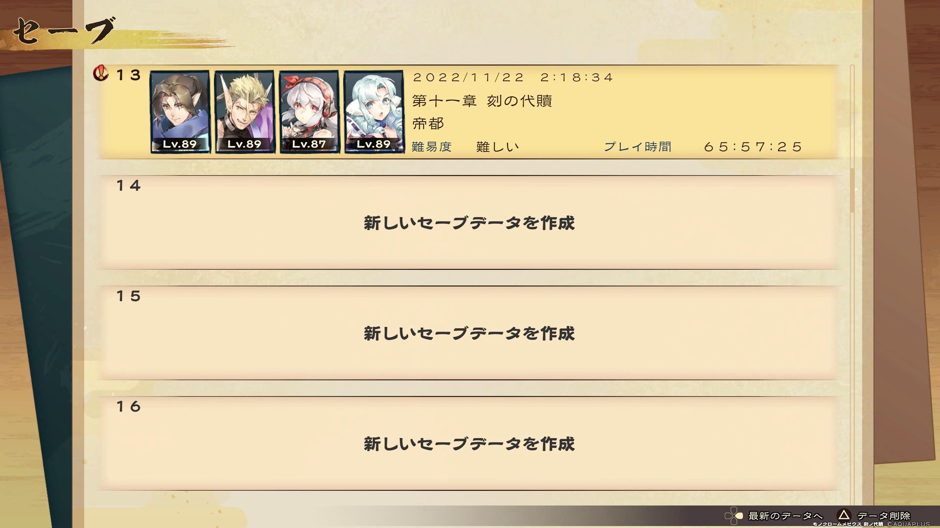Click the セーブ title heading

point(64,30)
